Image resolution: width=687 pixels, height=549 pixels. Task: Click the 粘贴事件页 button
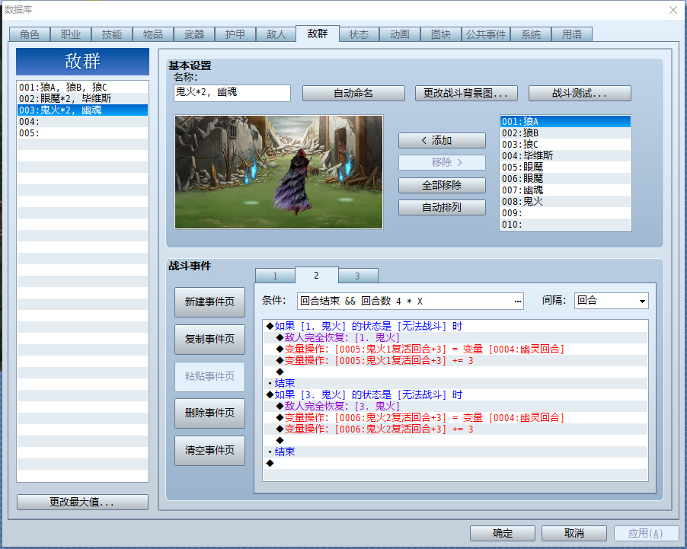(x=209, y=376)
